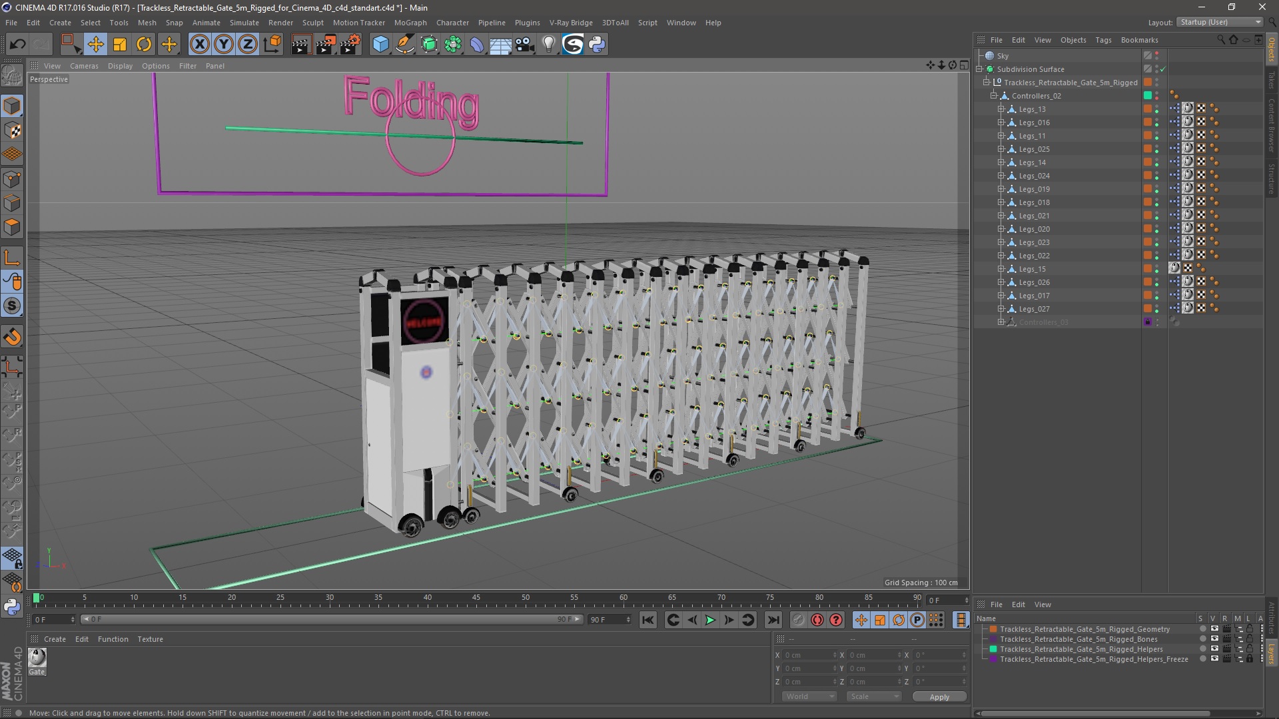
Task: Click the Render View clapperboard icon
Action: pyautogui.click(x=301, y=45)
